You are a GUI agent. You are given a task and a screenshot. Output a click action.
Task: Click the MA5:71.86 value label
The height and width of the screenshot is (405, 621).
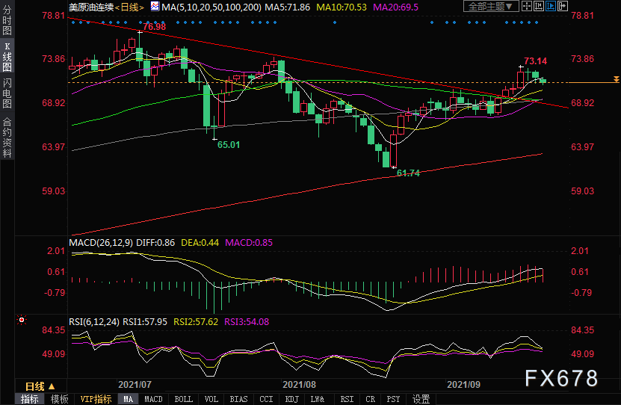(288, 7)
